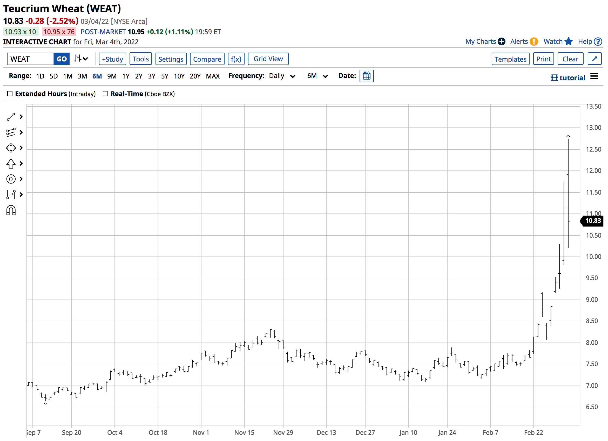This screenshot has height=441, width=608.
Task: Select the 1D range
Action: (x=40, y=76)
